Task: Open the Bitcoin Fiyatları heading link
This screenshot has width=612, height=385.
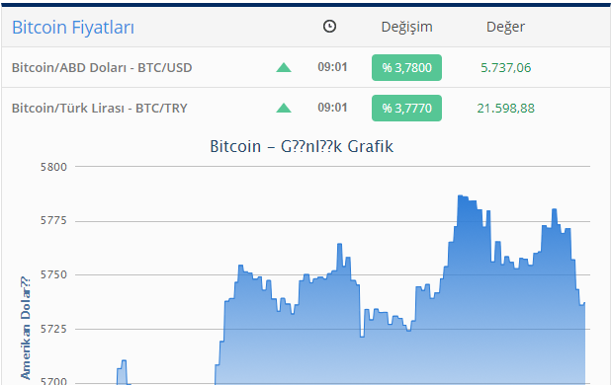Action: (73, 28)
